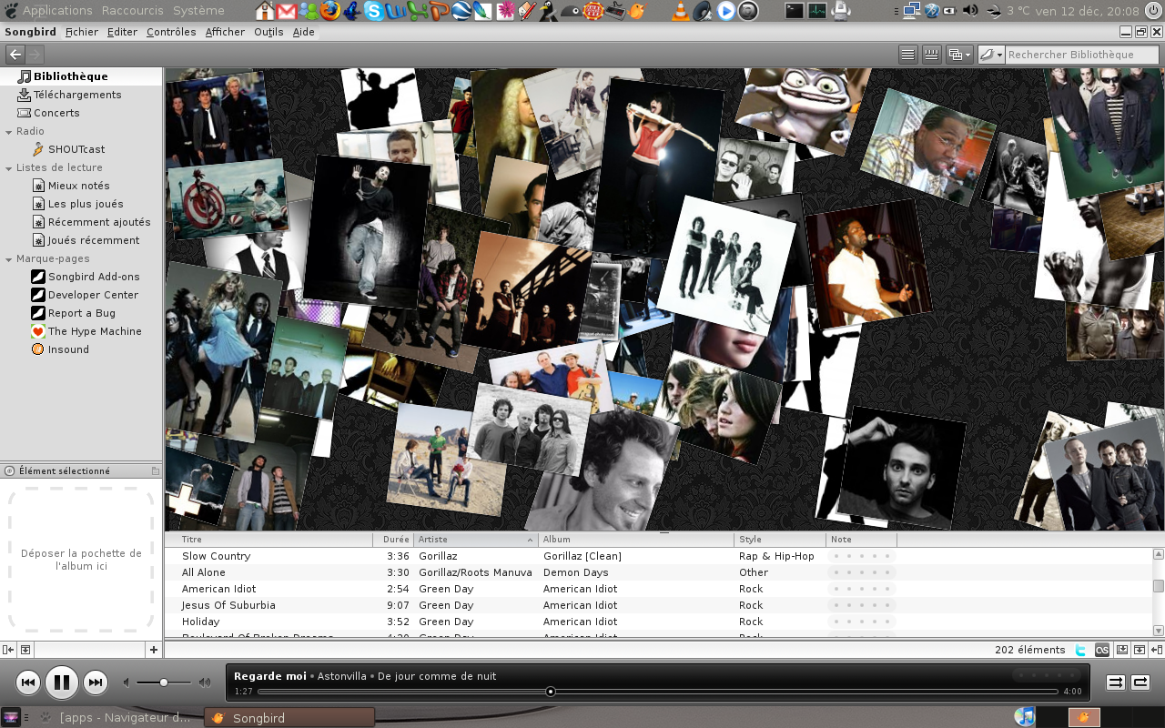
Task: Sort by Album column header
Action: (636, 540)
